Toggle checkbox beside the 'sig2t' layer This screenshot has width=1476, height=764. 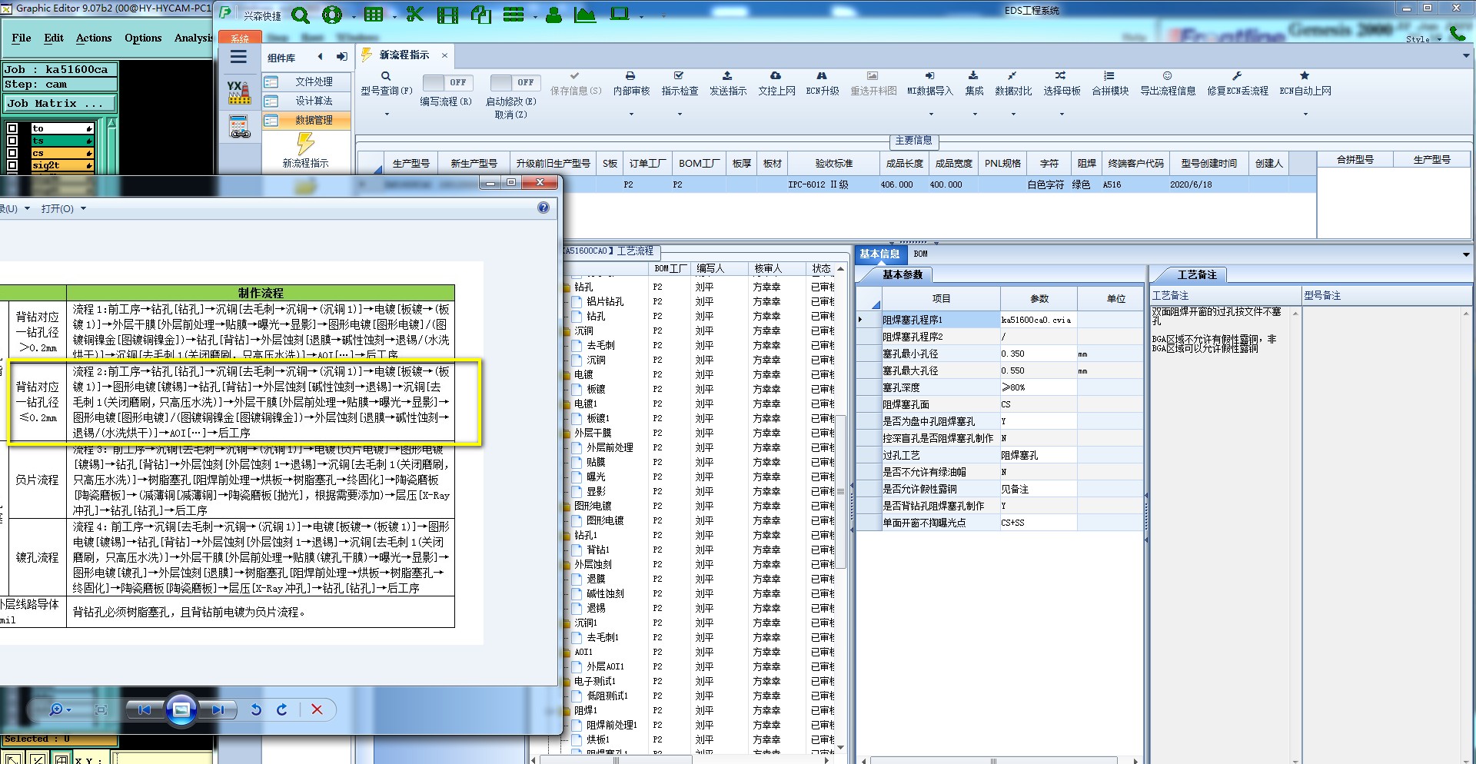[12, 165]
